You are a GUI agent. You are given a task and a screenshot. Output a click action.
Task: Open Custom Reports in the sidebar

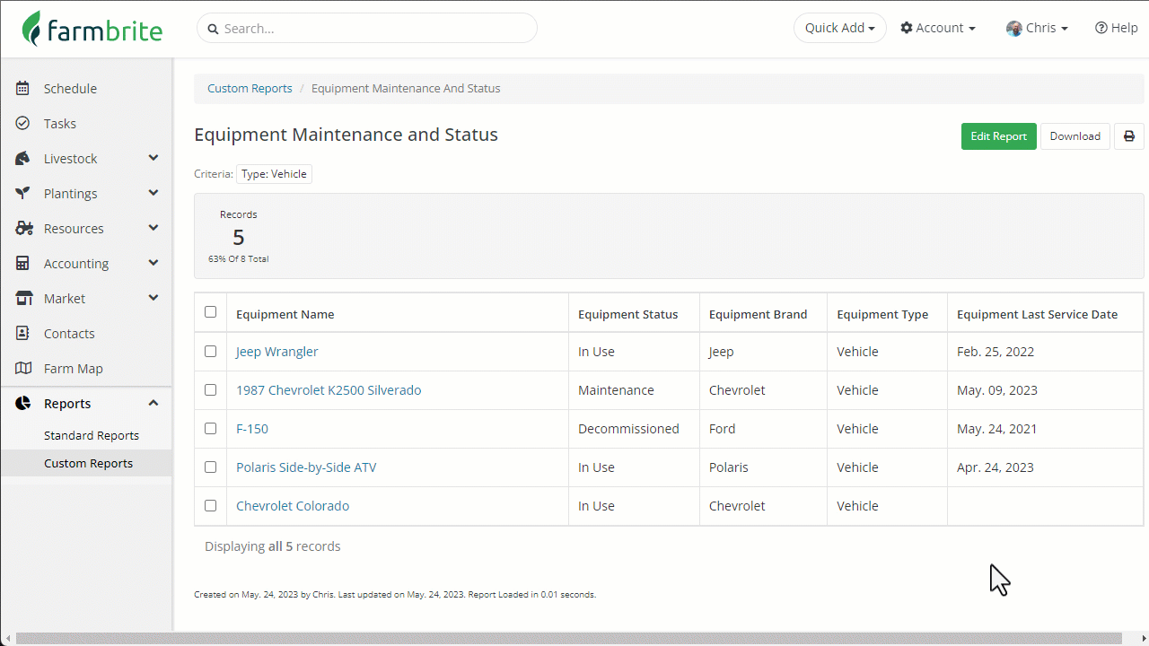coord(88,463)
